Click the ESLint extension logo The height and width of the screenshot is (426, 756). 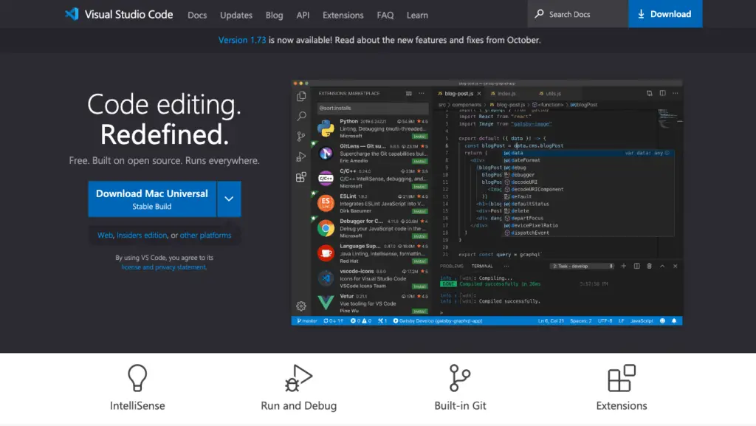326,203
